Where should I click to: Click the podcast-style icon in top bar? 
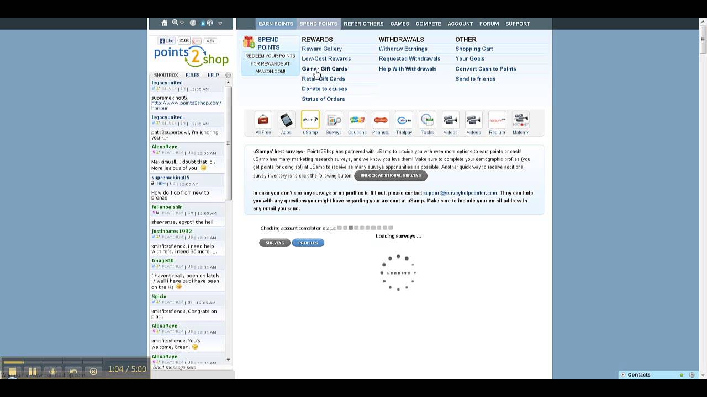pos(210,23)
